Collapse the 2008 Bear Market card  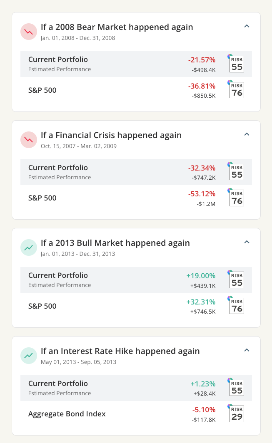pyautogui.click(x=247, y=26)
